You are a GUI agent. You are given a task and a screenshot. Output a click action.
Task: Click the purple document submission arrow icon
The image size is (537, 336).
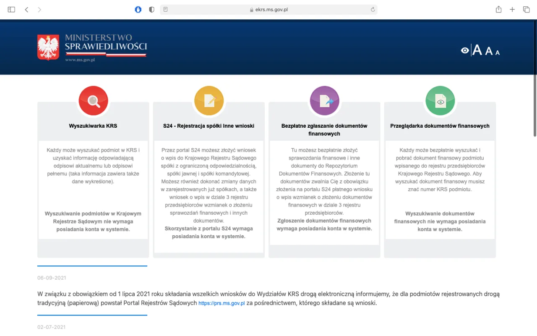point(324,101)
